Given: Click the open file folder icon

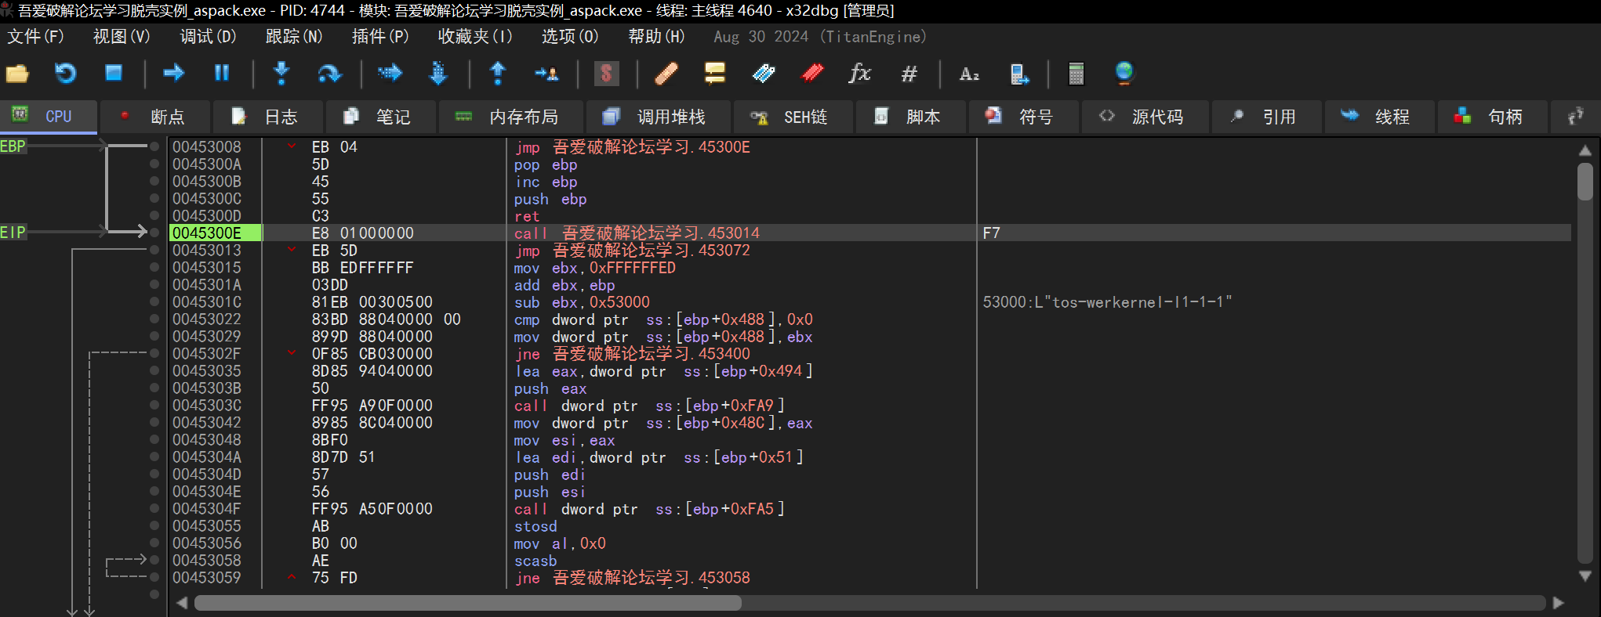Looking at the screenshot, I should (x=17, y=74).
